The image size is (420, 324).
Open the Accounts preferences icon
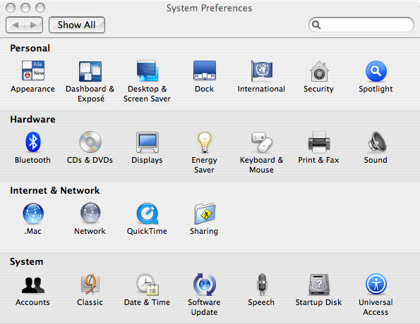tap(33, 285)
